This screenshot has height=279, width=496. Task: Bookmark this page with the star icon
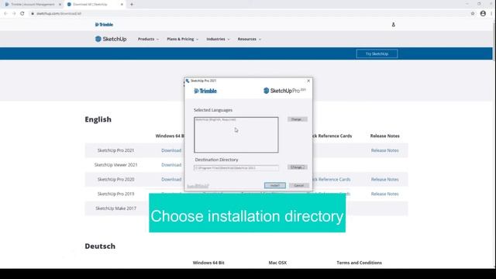(473, 14)
